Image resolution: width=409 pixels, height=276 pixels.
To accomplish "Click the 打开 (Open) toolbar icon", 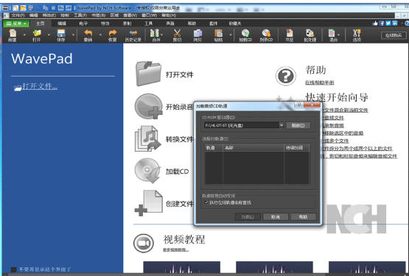I will (x=37, y=35).
